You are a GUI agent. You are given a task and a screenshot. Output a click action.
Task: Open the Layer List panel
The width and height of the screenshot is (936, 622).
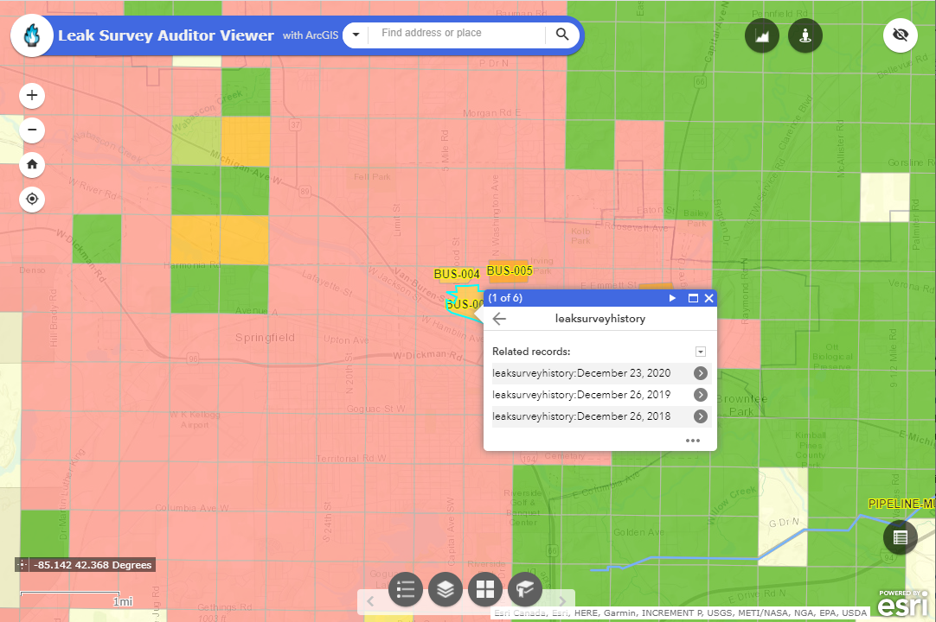445,589
